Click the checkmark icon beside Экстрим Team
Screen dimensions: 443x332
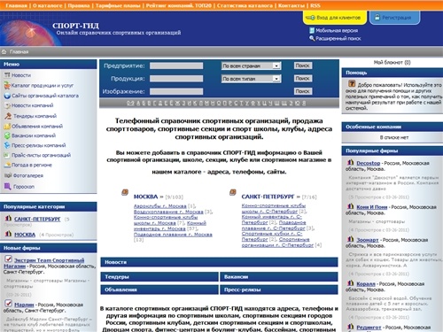click(x=8, y=259)
